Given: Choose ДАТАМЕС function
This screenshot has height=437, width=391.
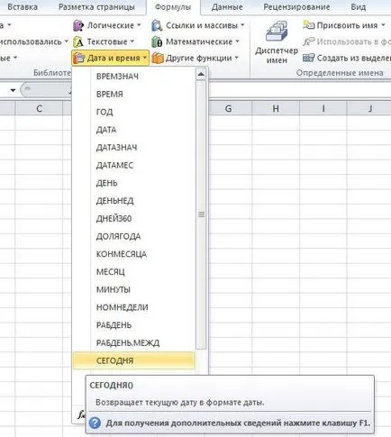Looking at the screenshot, I should click(134, 165).
